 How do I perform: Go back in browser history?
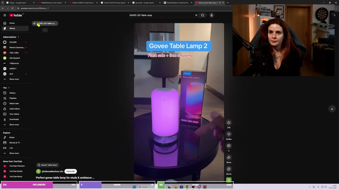point(3,8)
